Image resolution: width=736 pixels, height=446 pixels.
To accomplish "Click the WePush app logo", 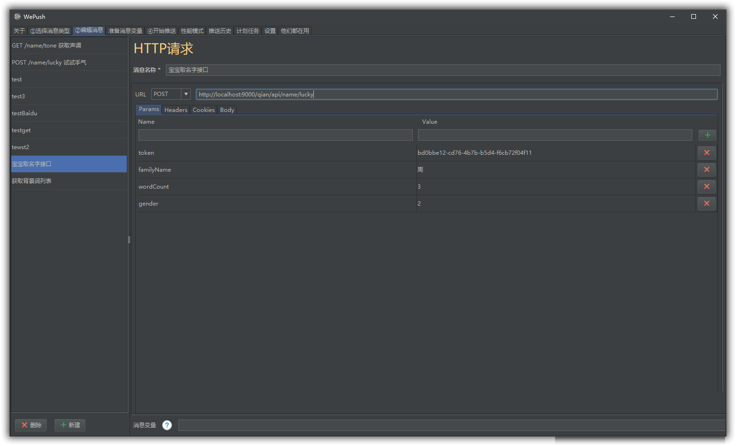I will [x=17, y=16].
